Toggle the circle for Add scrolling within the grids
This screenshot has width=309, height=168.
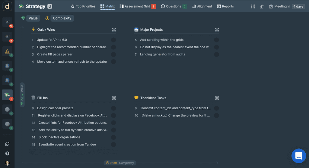click(216, 40)
